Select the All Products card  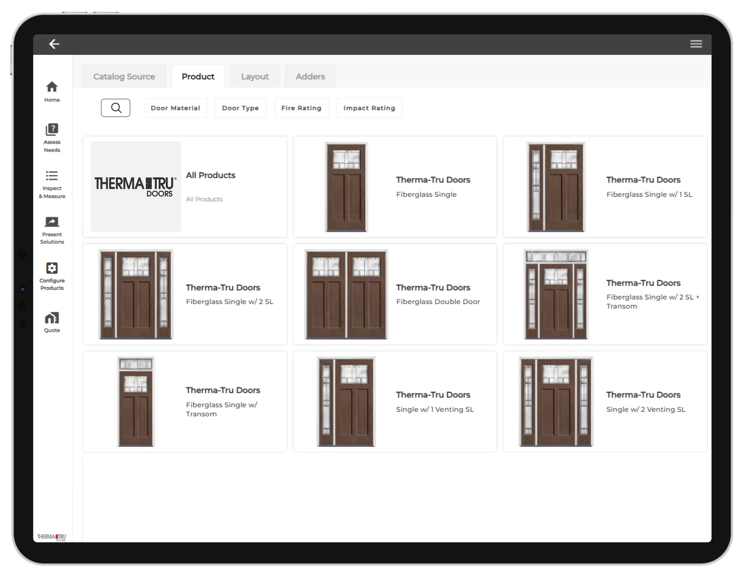click(x=185, y=187)
